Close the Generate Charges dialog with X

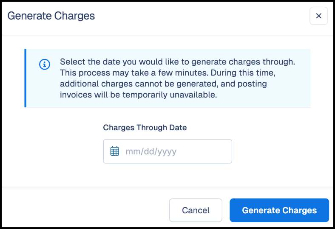(x=318, y=16)
